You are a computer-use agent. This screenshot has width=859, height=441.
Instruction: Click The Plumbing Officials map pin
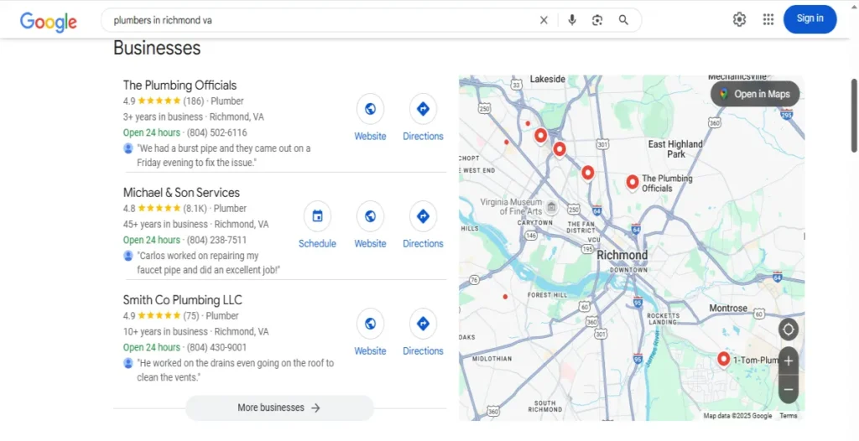pyautogui.click(x=633, y=182)
